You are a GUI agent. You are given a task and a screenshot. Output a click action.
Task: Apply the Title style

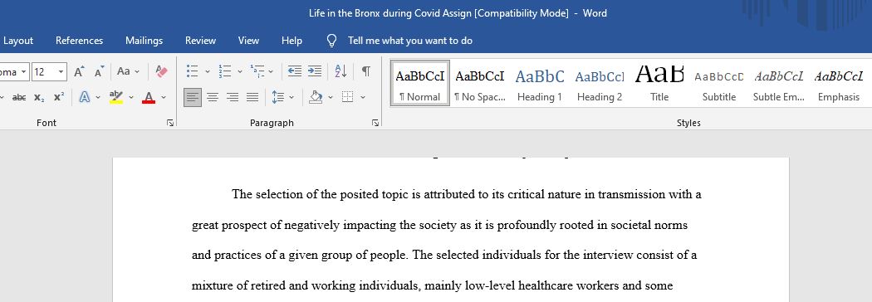[x=659, y=83]
